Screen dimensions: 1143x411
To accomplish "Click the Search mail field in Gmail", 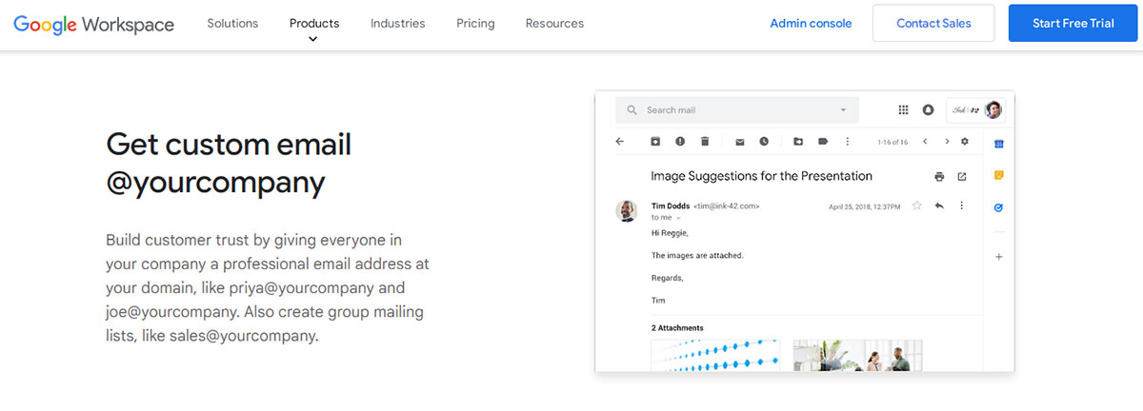I will [x=737, y=110].
